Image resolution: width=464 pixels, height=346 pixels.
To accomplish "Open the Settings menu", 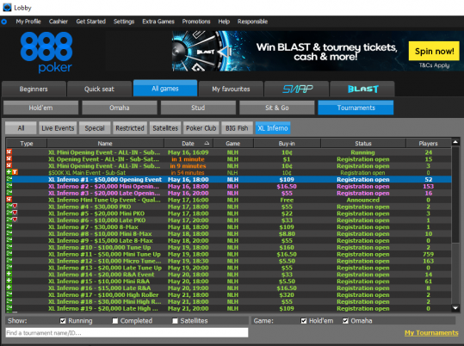I will click(124, 22).
